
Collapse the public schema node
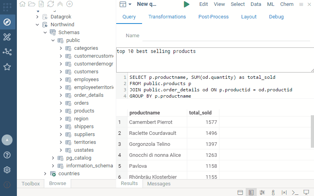coord(53,40)
